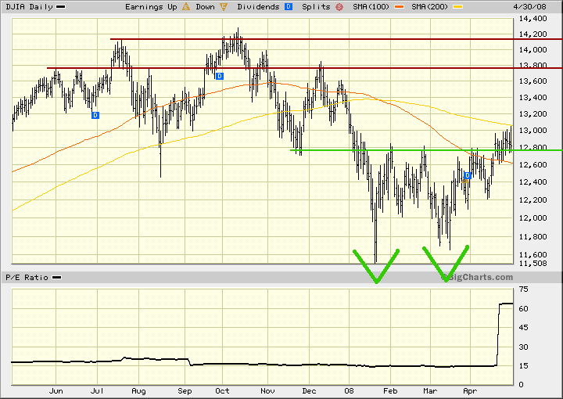Image resolution: width=563 pixels, height=399 pixels.
Task: Click the 12,400 price axis label
Action: [x=533, y=182]
